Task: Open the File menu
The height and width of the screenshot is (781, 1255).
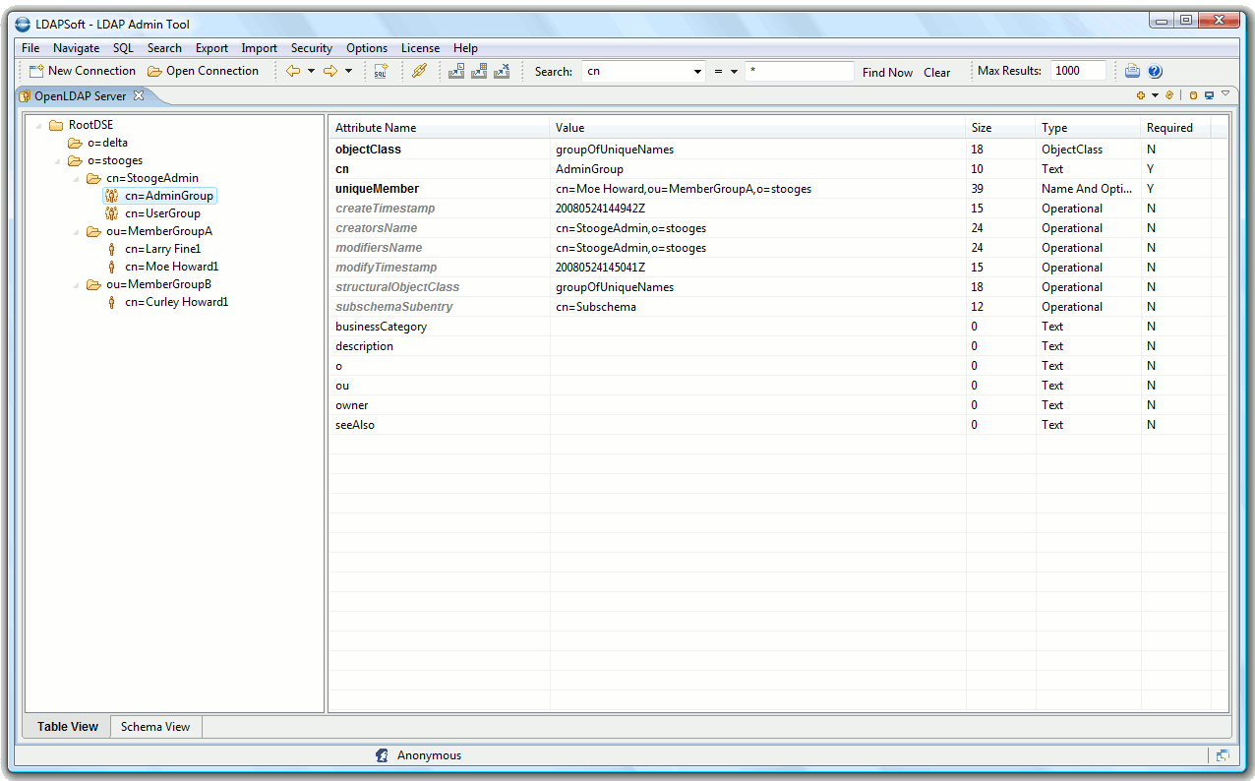Action: (30, 47)
